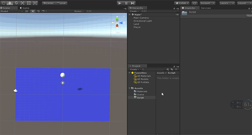Viewport: 252px width, 135px height.
Task: Open the Account dropdown
Action: click(x=207, y=3)
